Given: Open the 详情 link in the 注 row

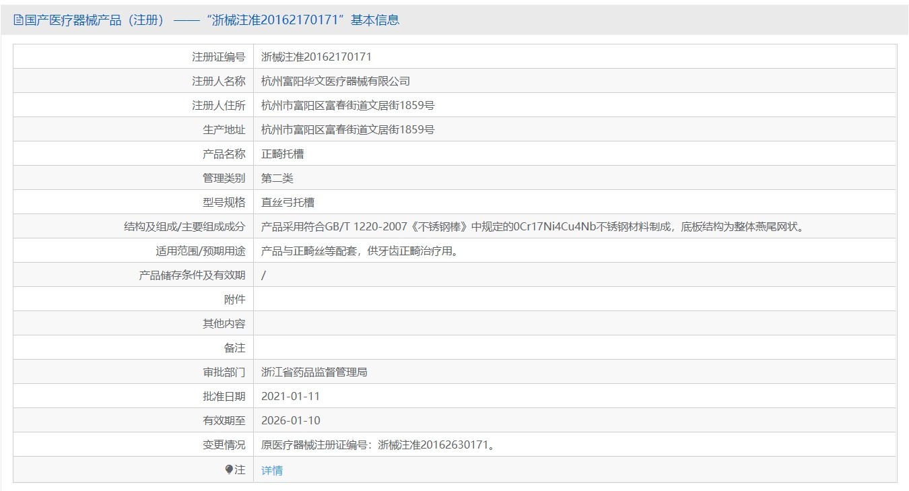Looking at the screenshot, I should point(272,470).
